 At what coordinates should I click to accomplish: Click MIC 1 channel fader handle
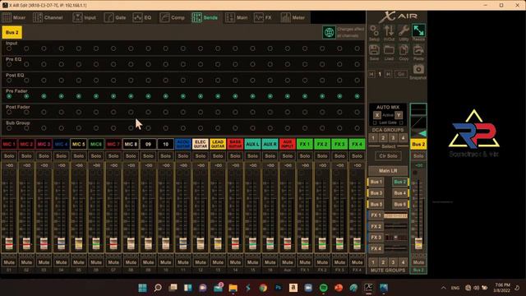click(x=9, y=243)
